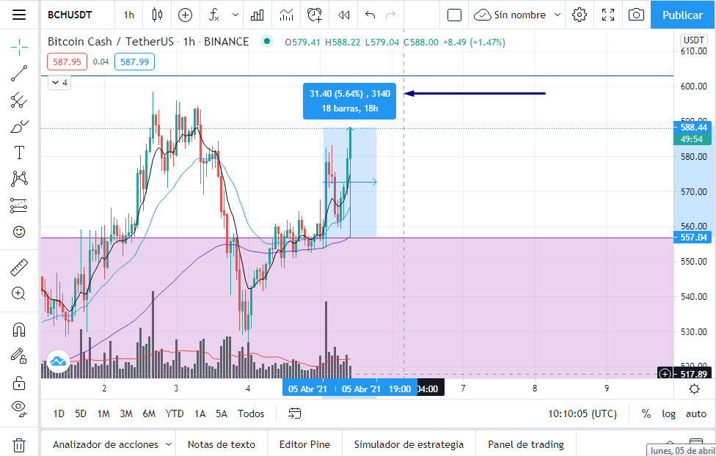The width and height of the screenshot is (716, 456).
Task: Change the 1h timeframe interval
Action: [x=129, y=15]
